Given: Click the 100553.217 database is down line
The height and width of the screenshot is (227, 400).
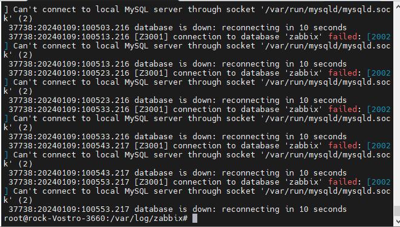Looking at the screenshot, I should 177,209.
